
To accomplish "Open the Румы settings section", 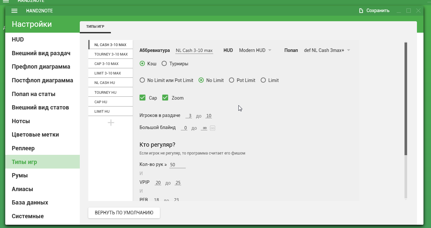I will click(x=20, y=175).
